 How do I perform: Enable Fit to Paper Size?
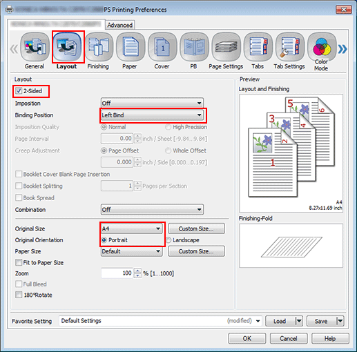pos(19,262)
